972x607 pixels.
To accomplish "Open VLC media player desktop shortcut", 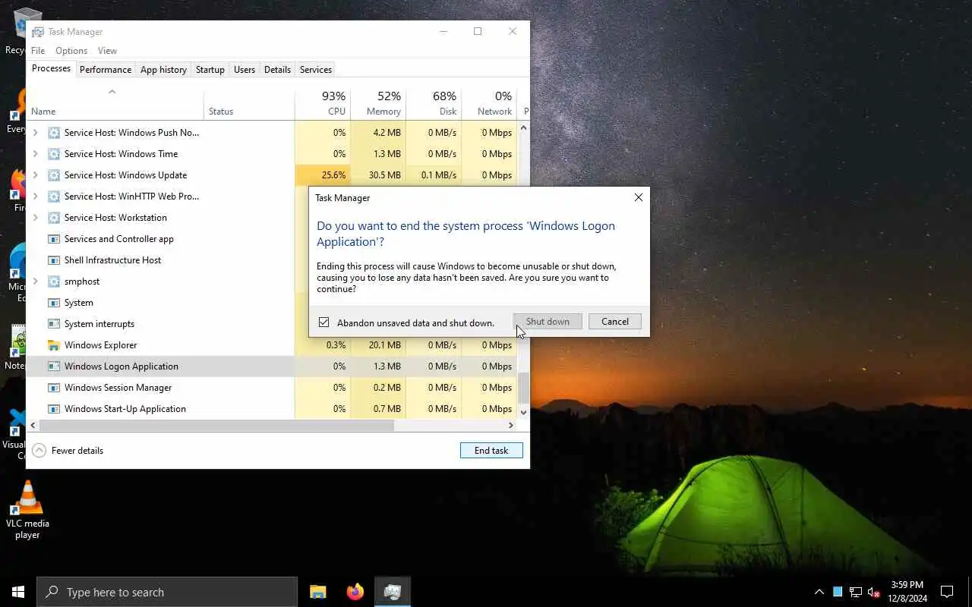I will coord(27,510).
